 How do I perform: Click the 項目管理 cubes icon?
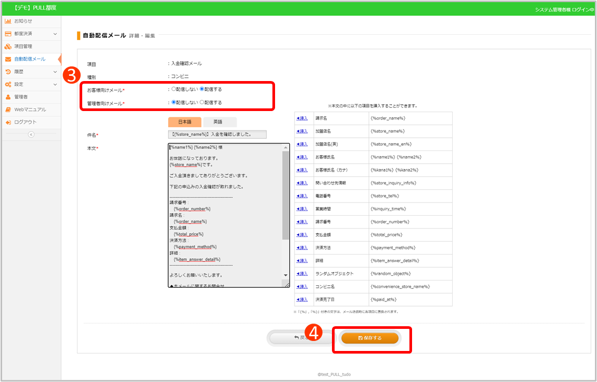[8, 46]
